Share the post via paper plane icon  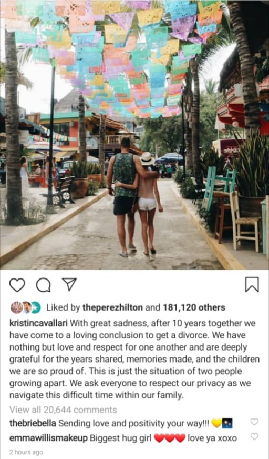(x=69, y=284)
